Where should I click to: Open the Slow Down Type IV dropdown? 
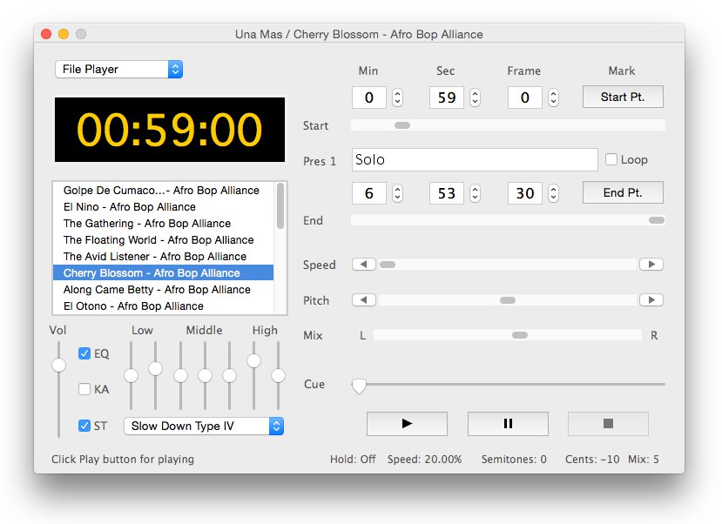204,426
